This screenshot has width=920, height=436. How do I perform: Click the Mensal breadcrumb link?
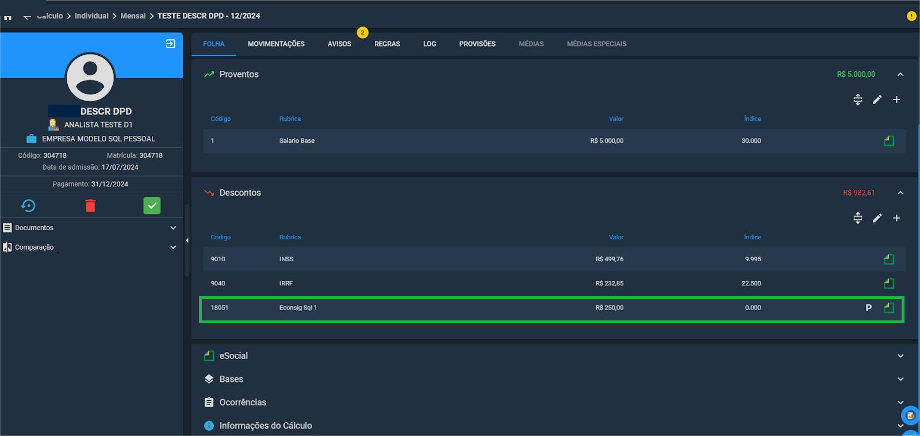[133, 16]
